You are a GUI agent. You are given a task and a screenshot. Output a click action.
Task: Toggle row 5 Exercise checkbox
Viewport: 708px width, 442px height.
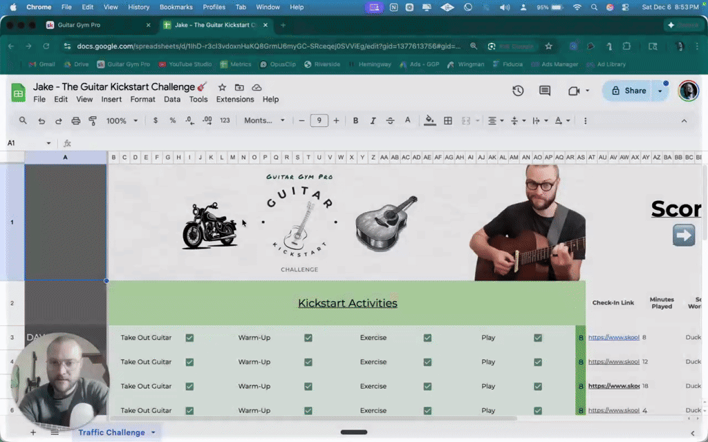tap(427, 387)
